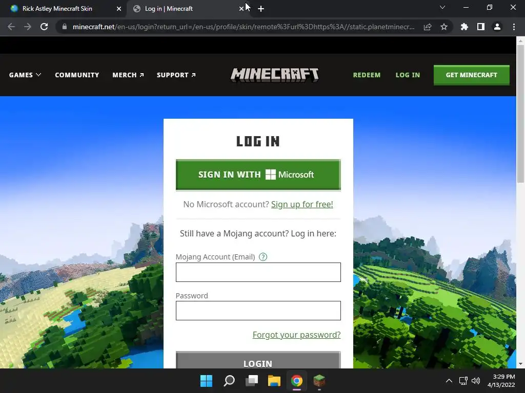Open the SUPPORT nav link

point(176,75)
